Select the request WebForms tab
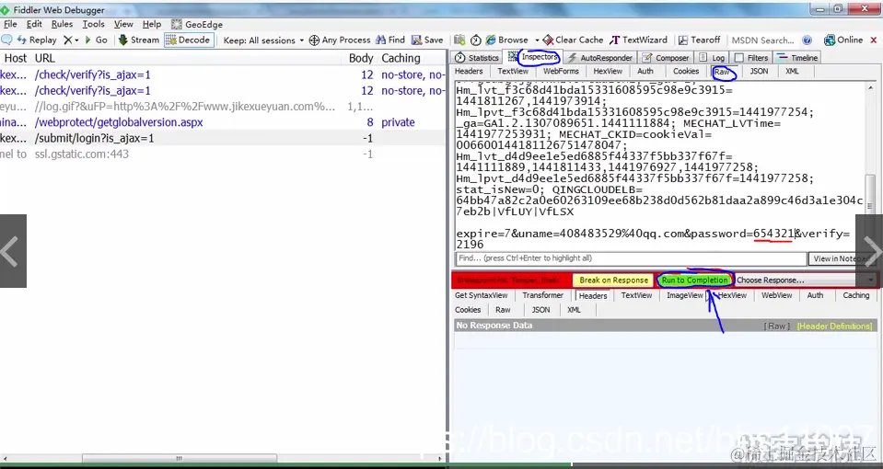 coord(561,72)
